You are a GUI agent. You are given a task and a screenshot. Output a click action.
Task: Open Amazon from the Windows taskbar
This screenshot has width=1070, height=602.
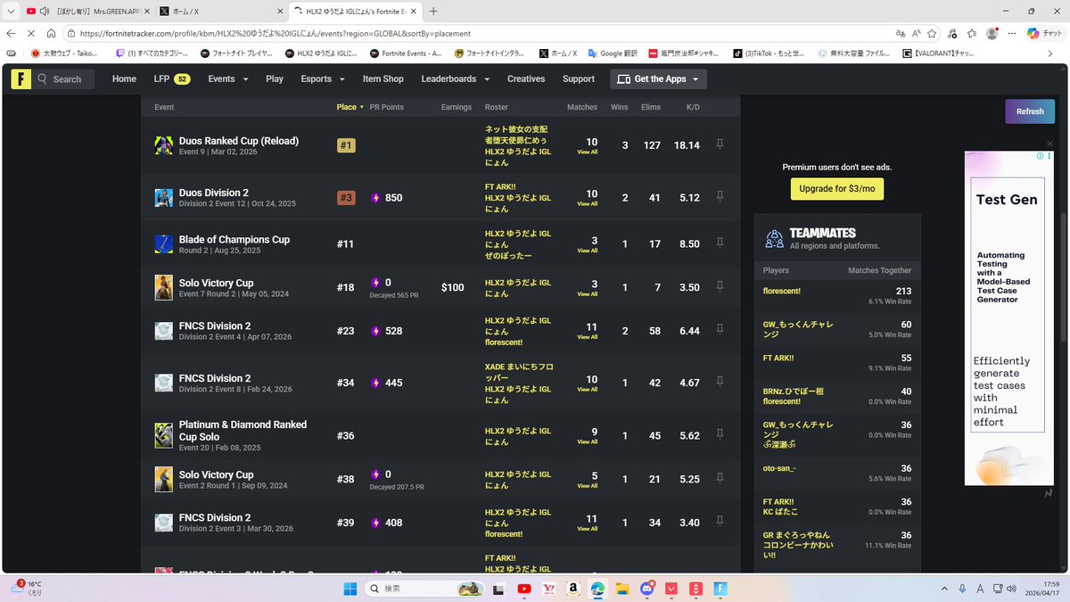[x=572, y=589]
